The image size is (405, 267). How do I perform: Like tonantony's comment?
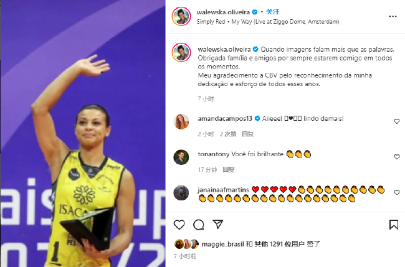396,157
